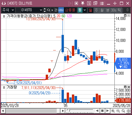Click the stop-square icon in the title bar
Image resolution: width=132 pixels, height=115 pixels.
[x=76, y=3]
